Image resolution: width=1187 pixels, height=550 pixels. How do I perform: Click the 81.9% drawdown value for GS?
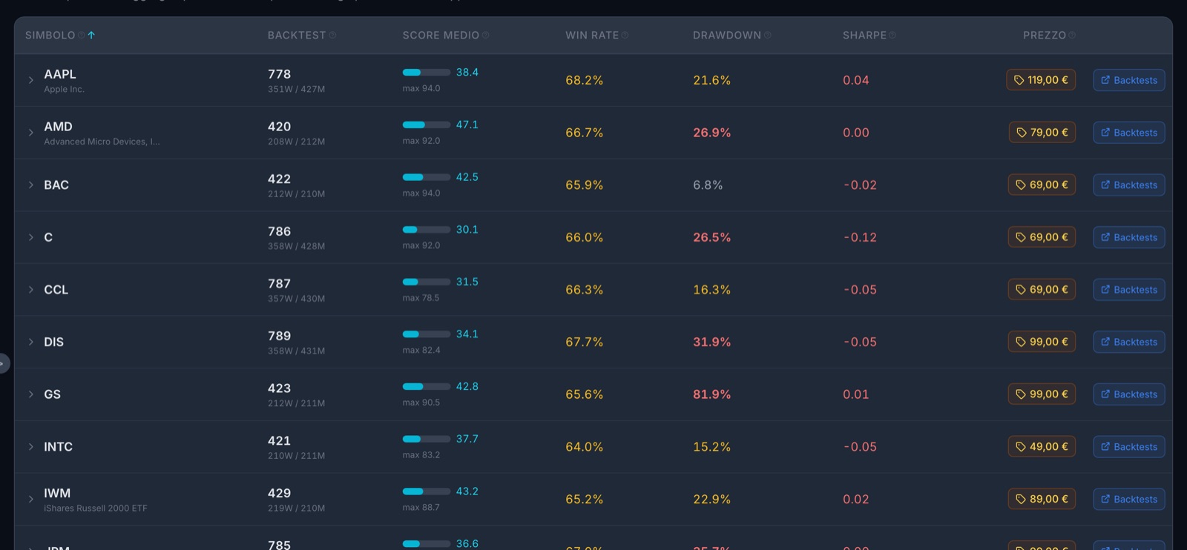pos(711,394)
